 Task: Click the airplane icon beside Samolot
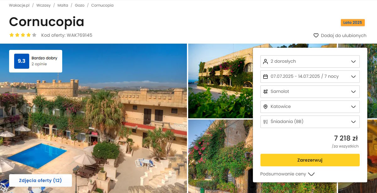(x=265, y=91)
